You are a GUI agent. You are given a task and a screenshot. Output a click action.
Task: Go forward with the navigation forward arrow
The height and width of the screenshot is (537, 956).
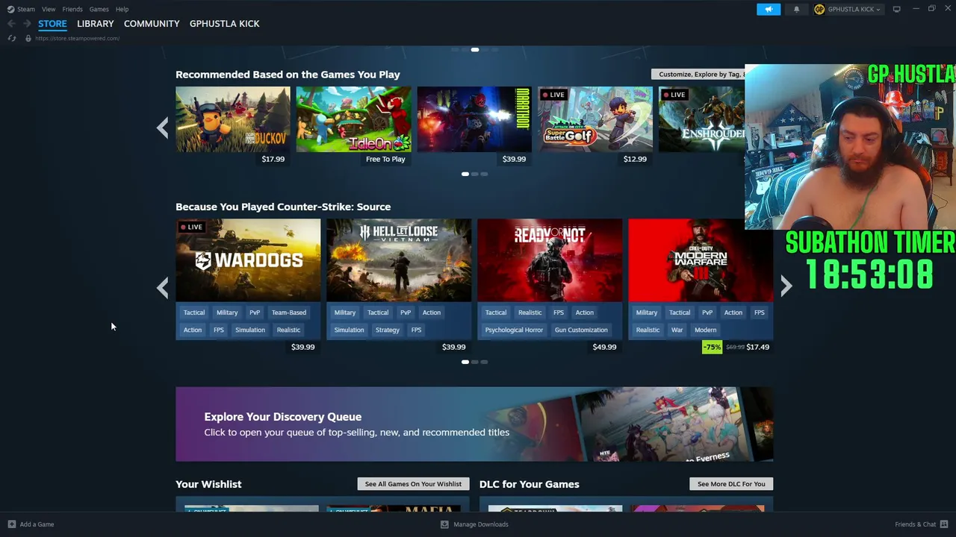27,24
